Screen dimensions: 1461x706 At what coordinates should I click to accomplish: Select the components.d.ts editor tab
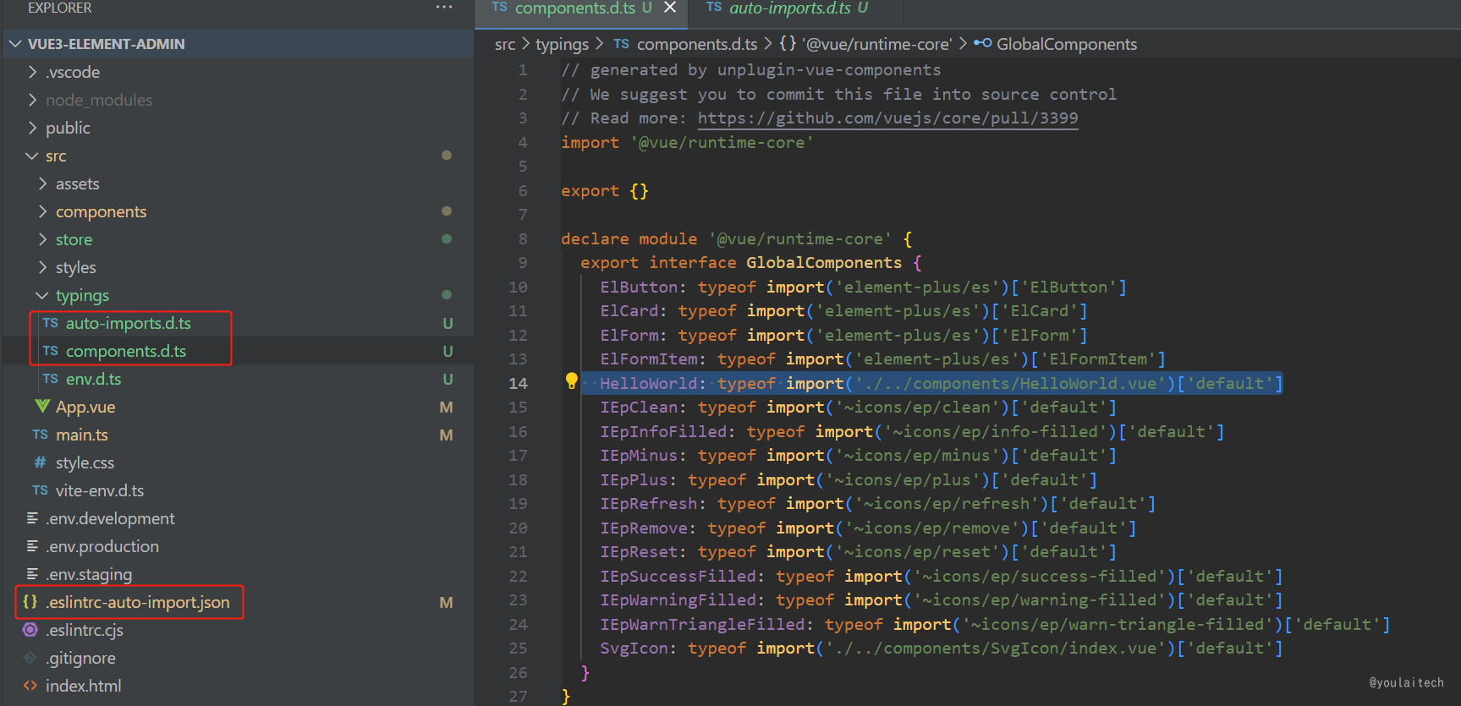pos(574,8)
